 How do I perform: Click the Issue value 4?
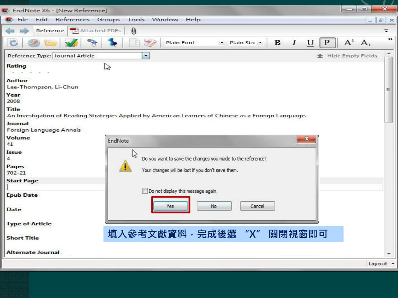tap(9, 158)
